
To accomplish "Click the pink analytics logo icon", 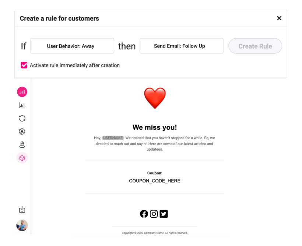I will pos(22,92).
